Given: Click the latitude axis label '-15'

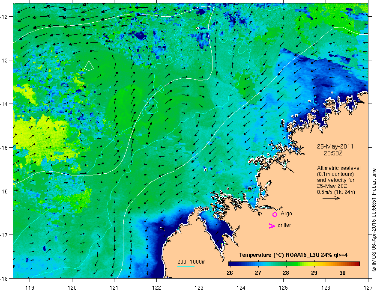Looking at the screenshot, I should coord(4,147).
